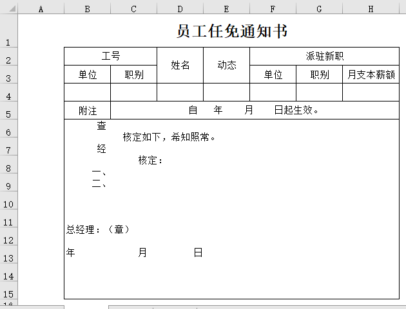This screenshot has height=309, width=406.
Task: Select the 职别 cell under 派驻新职
Action: (x=319, y=75)
